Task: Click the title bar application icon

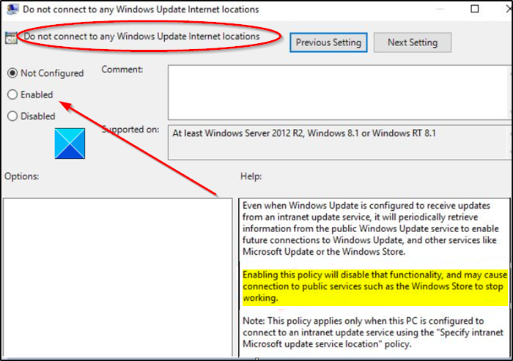Action: pos(12,10)
